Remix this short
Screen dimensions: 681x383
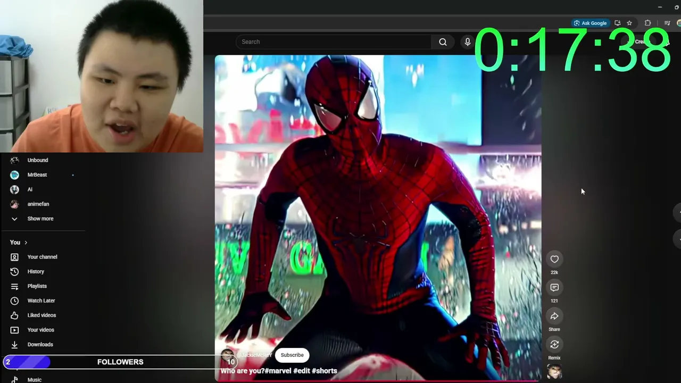[x=554, y=345]
